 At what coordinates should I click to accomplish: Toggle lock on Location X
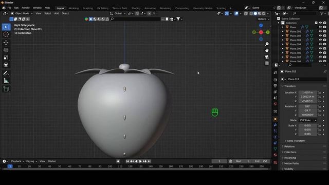[x=319, y=92]
